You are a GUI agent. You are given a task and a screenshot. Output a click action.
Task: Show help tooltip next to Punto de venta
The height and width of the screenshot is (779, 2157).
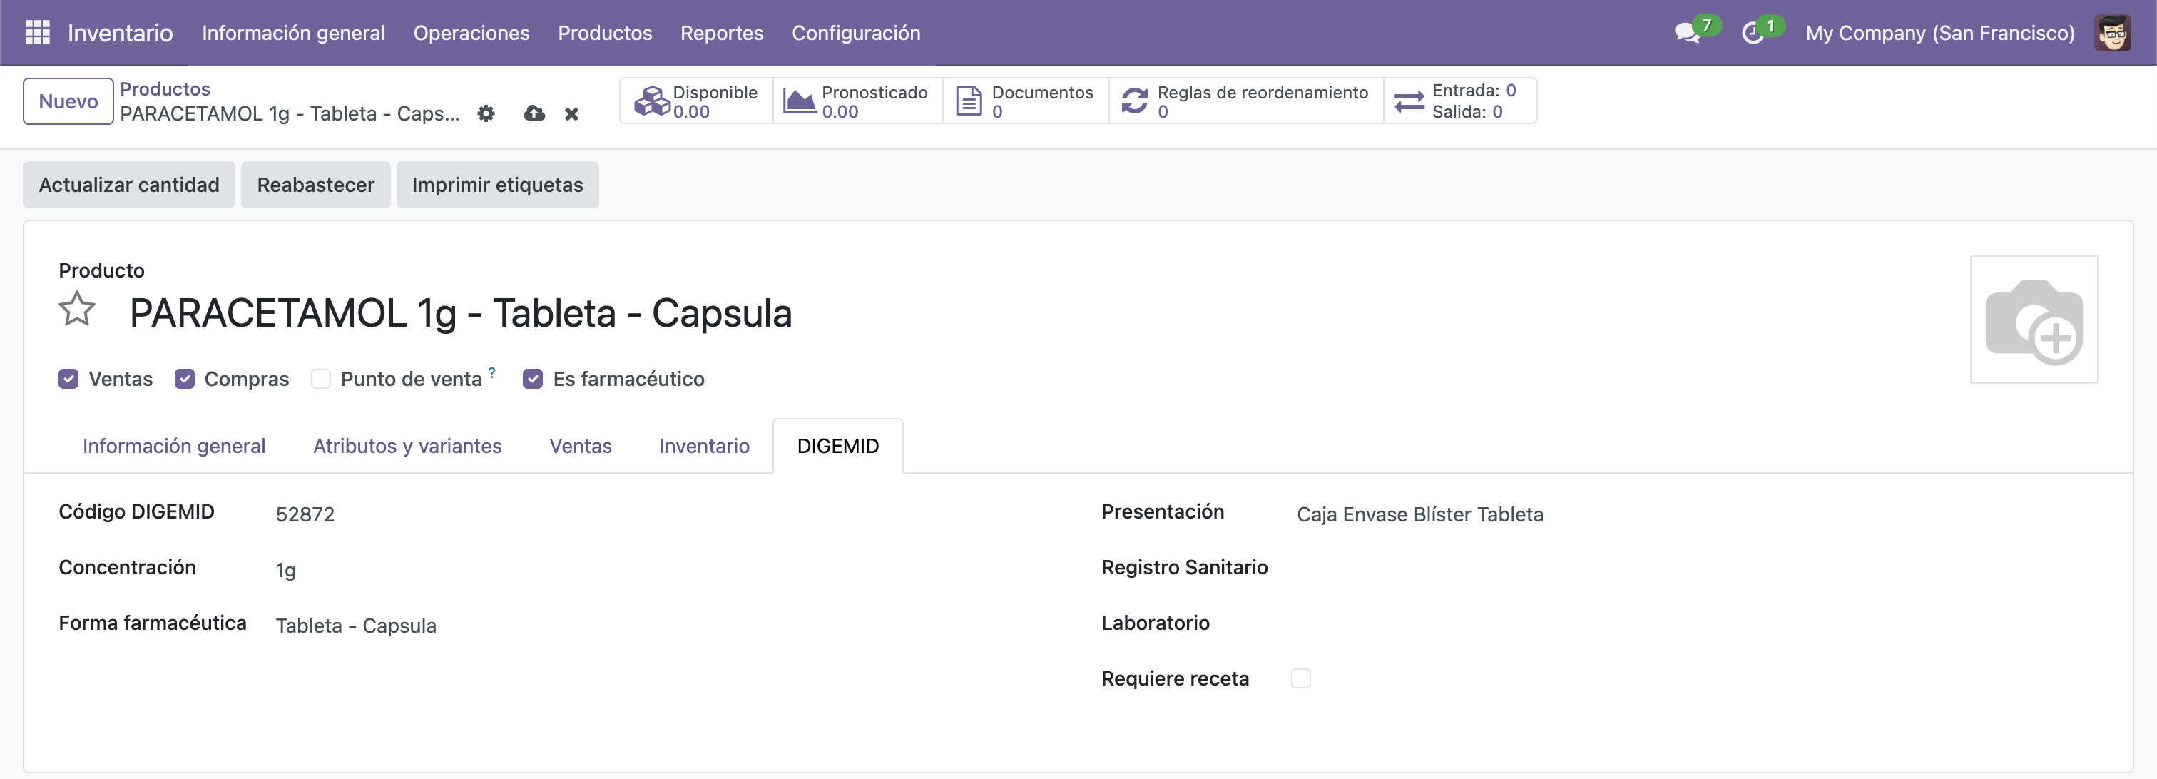click(x=492, y=373)
